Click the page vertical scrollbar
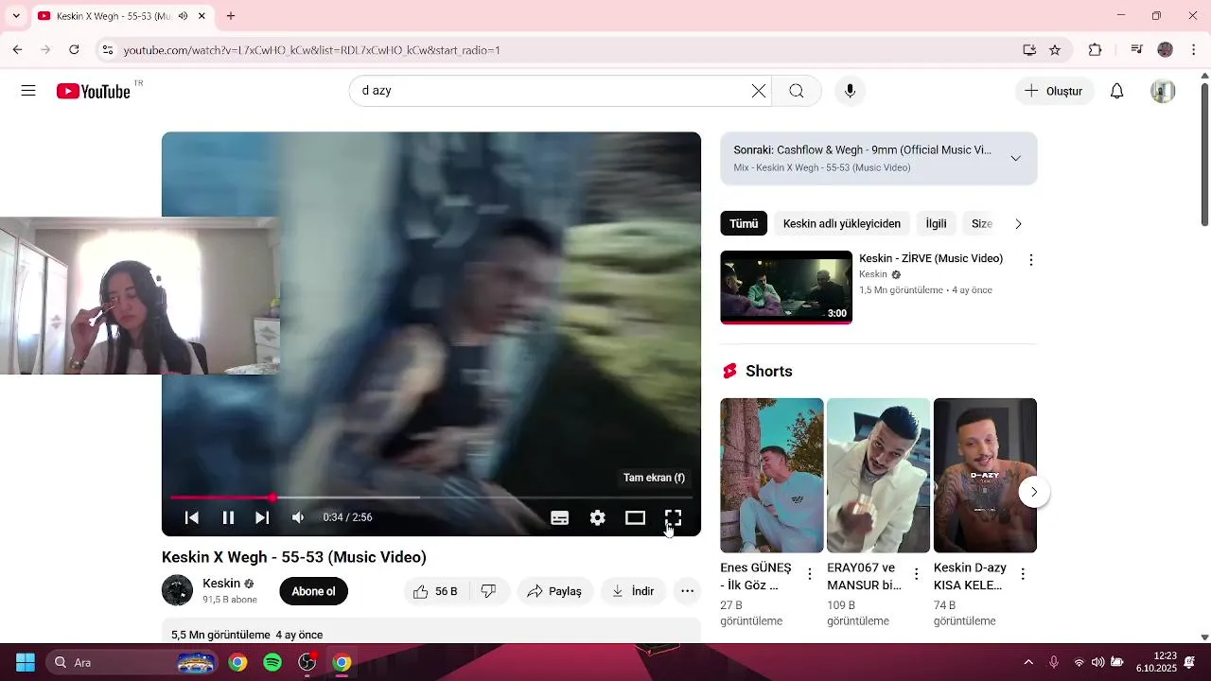This screenshot has height=681, width=1211. tap(1204, 155)
